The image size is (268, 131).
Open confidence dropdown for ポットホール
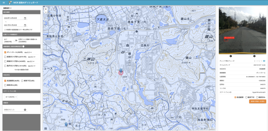[28, 52]
